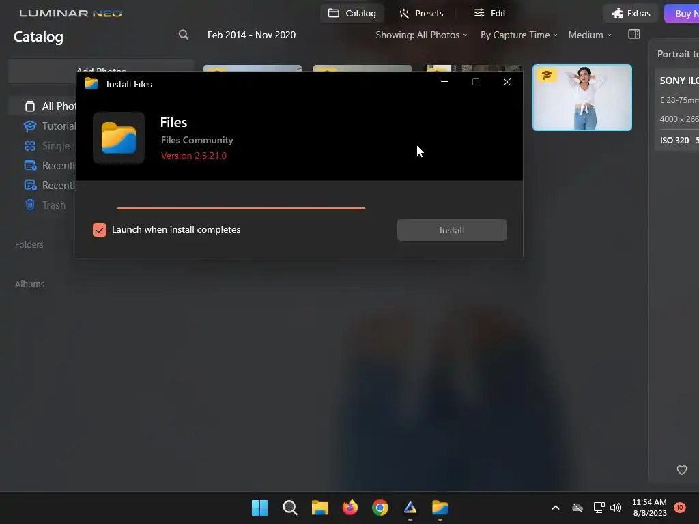This screenshot has width=699, height=524.
Task: Click the Feb 2014 - Nov 2020 date range
Action: coord(251,35)
